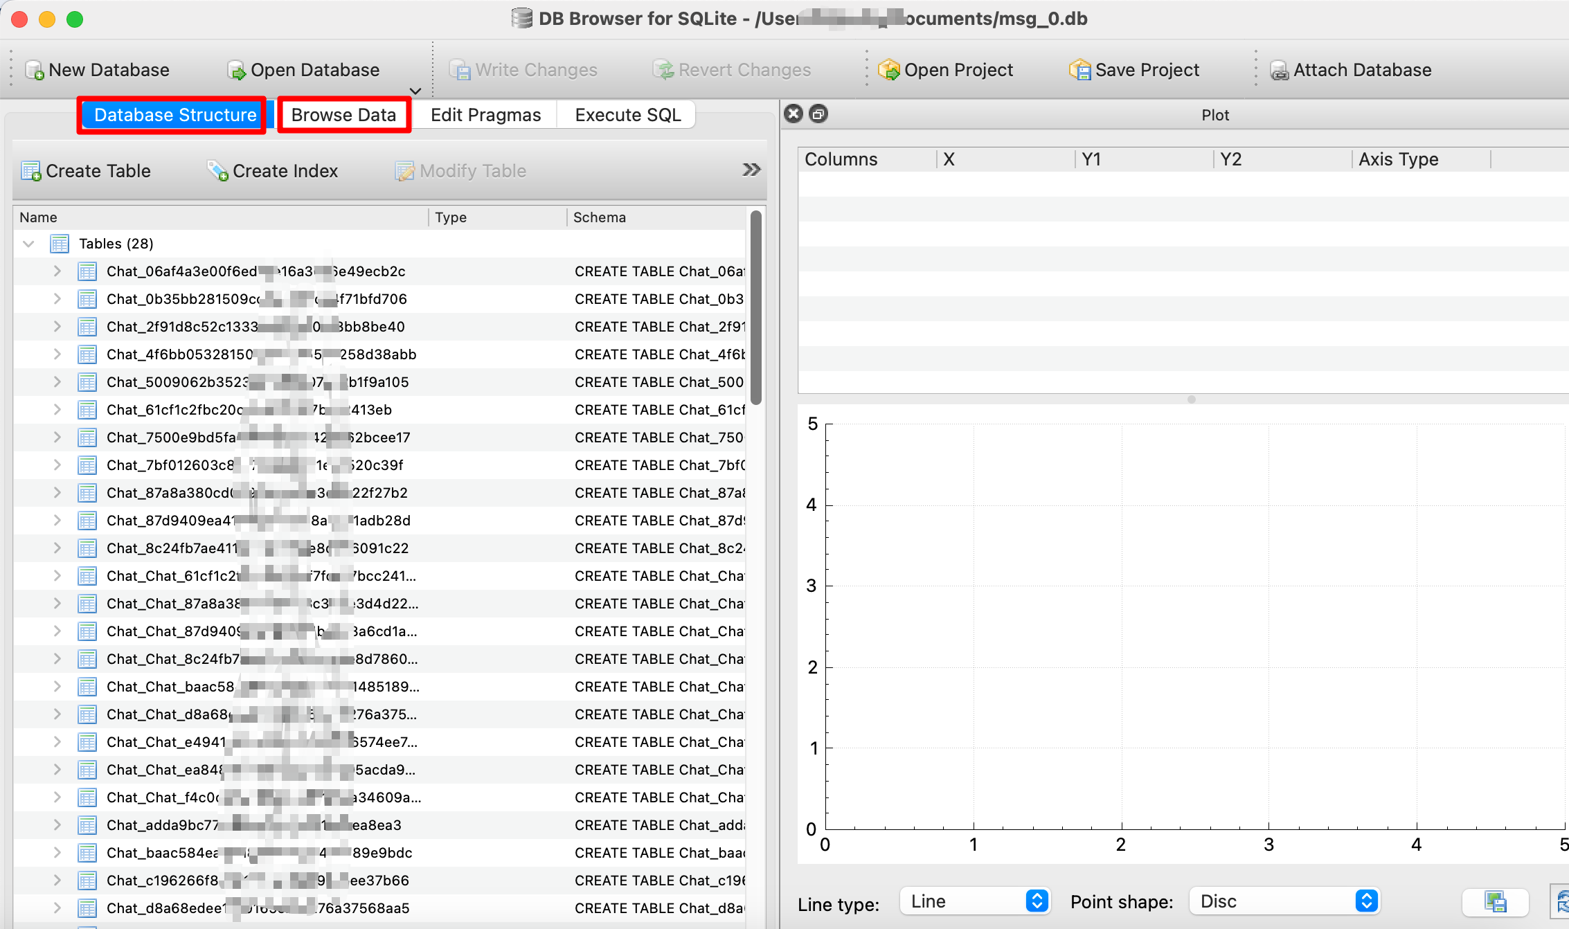Open the Open Database dropdown arrow
The height and width of the screenshot is (929, 1569).
(x=414, y=91)
